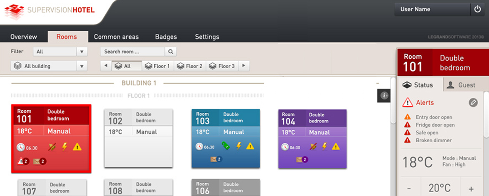
Task: Click the power logout icon
Action: pyautogui.click(x=477, y=9)
